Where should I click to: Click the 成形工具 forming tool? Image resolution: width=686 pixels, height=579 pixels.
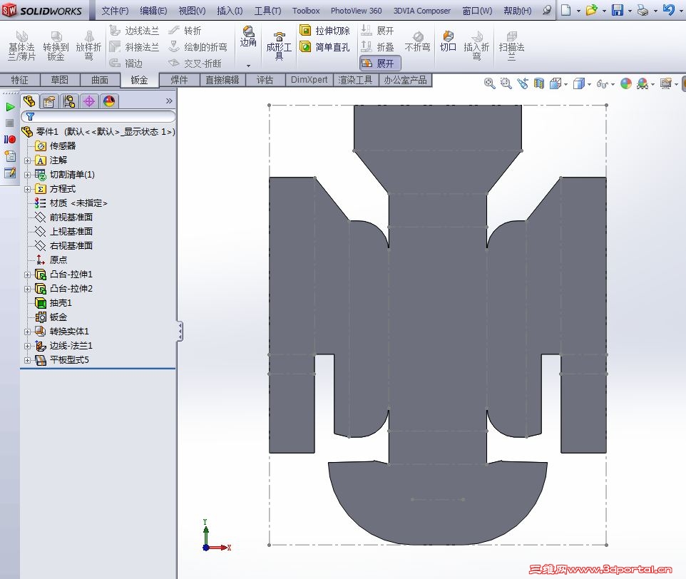[x=279, y=46]
